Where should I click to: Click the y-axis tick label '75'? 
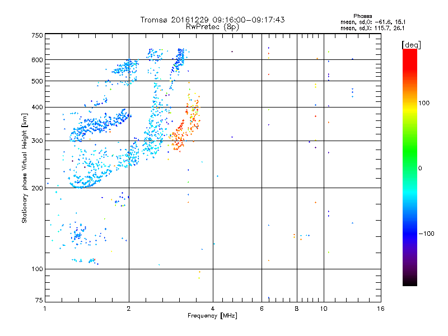point(39,300)
